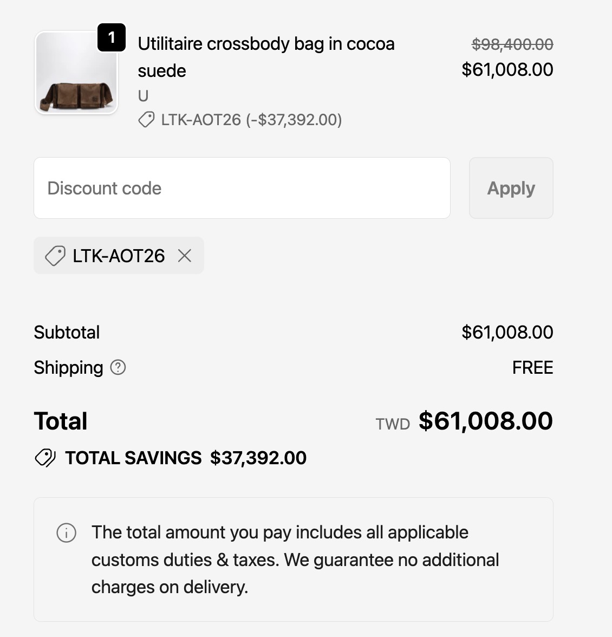Click the Total amount $61,008.00
Viewport: 612px width, 637px height.
486,420
